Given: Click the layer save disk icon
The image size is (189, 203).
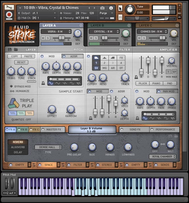Looking at the screenshot, I should (x=10, y=50).
